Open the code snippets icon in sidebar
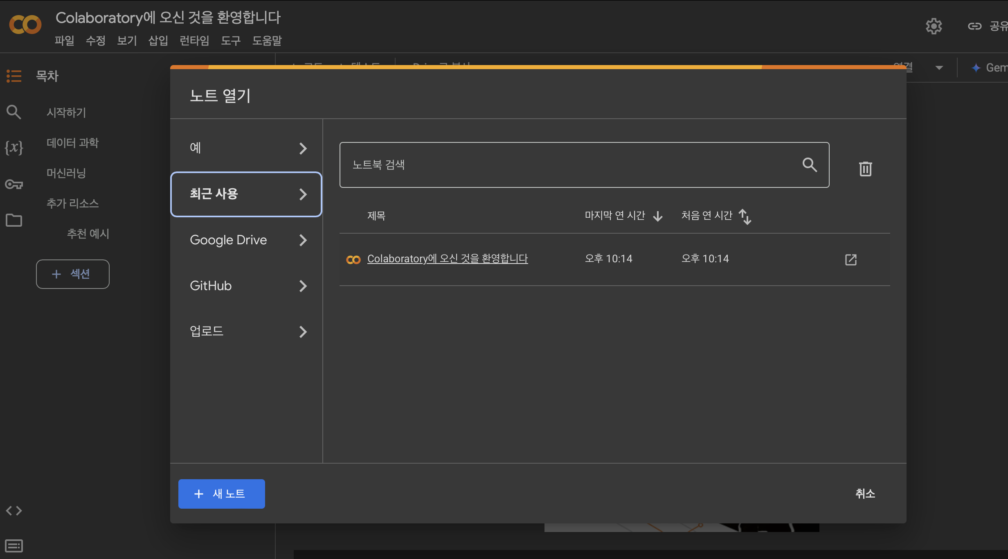The width and height of the screenshot is (1008, 559). 14,510
